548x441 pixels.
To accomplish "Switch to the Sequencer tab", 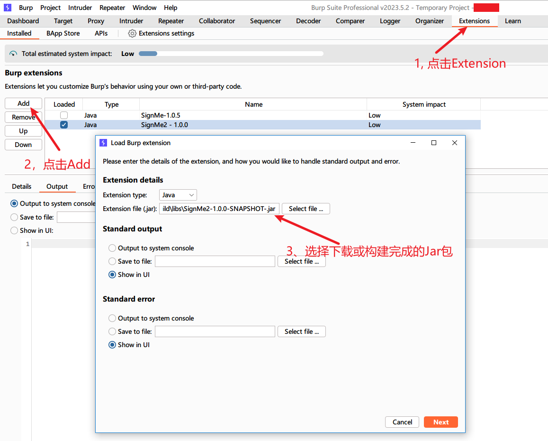I will coord(265,21).
